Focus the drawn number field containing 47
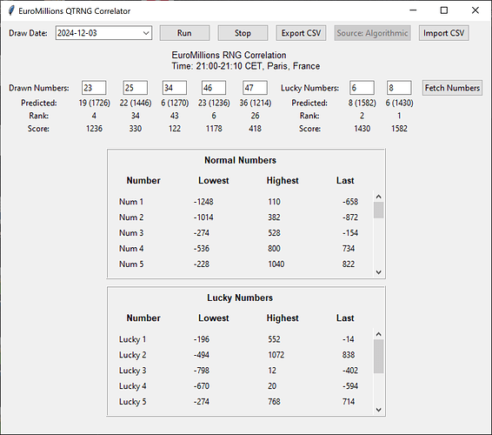This screenshot has height=435, width=492. 255,88
